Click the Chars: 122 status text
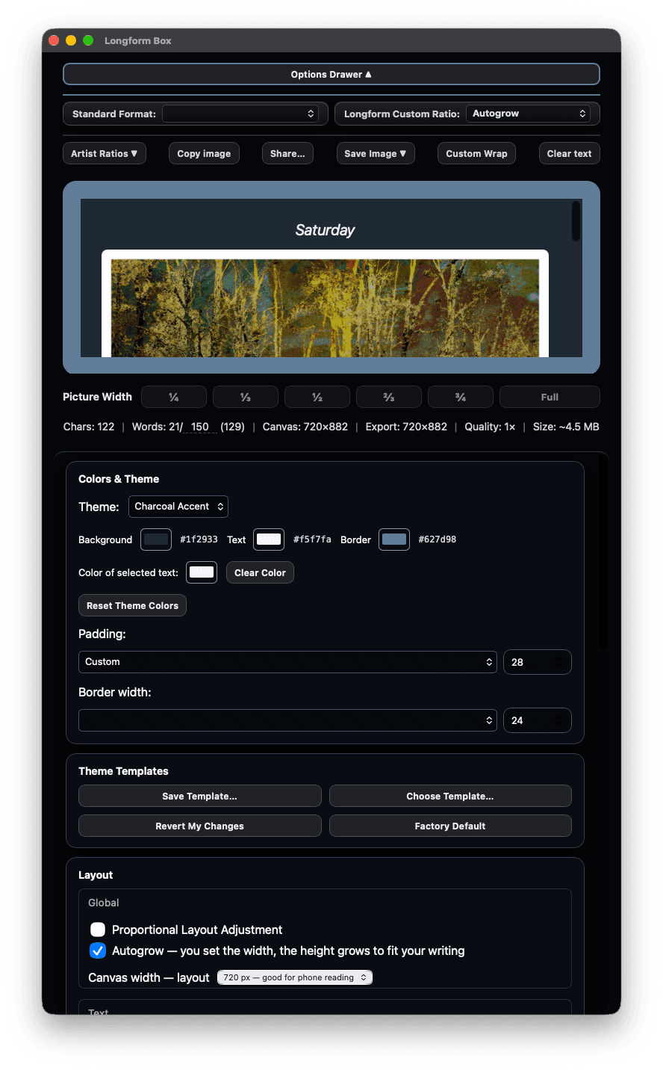The width and height of the screenshot is (663, 1070). click(x=89, y=427)
